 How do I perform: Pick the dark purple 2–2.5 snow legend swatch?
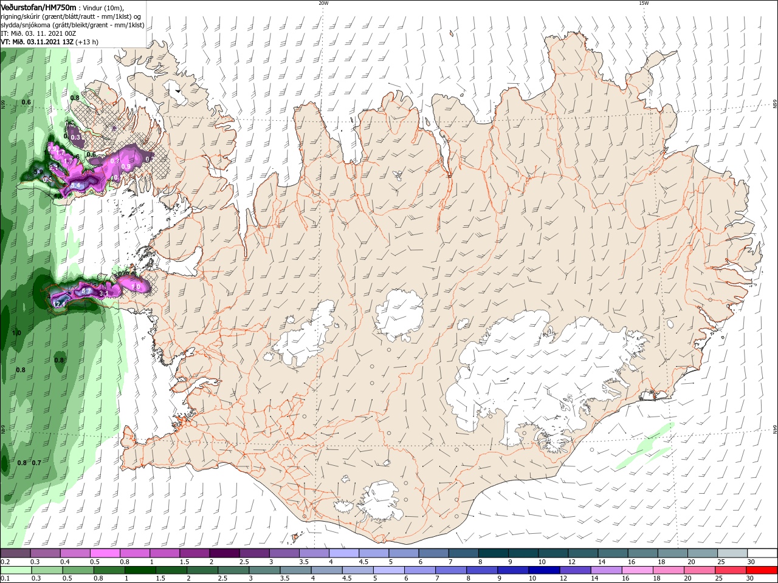click(224, 553)
